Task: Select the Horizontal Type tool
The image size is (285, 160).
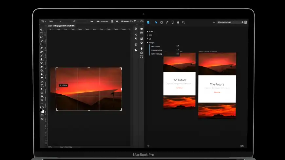Action: (42, 85)
